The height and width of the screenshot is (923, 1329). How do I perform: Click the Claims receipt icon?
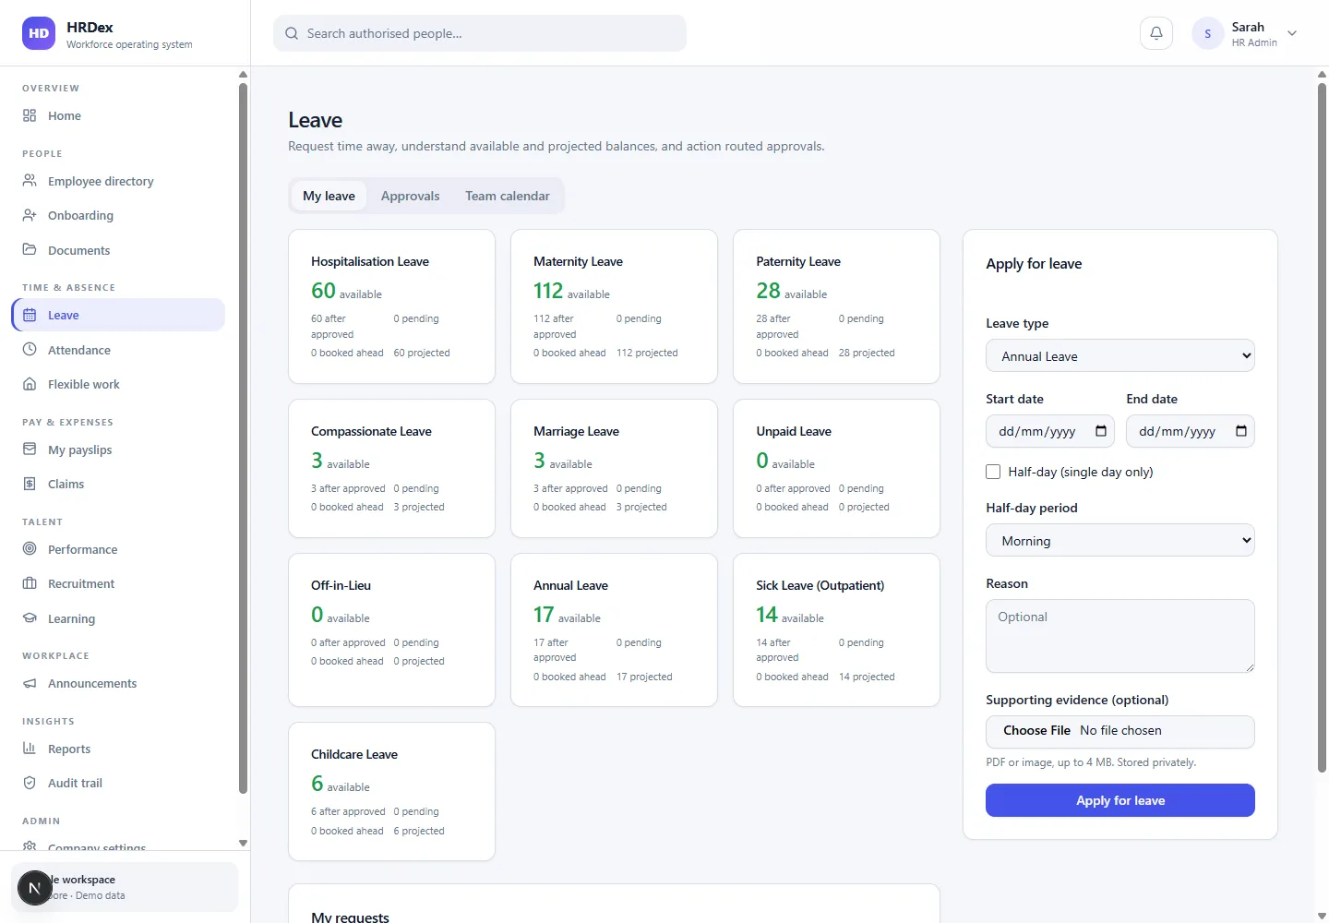pyautogui.click(x=30, y=484)
